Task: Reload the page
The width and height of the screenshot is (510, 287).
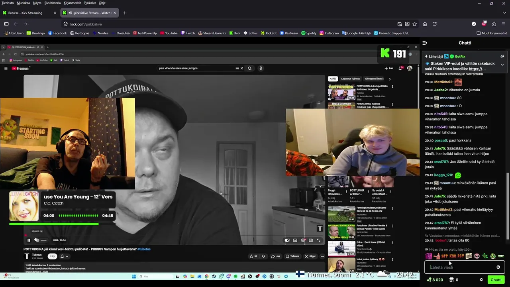Action: click(435, 24)
